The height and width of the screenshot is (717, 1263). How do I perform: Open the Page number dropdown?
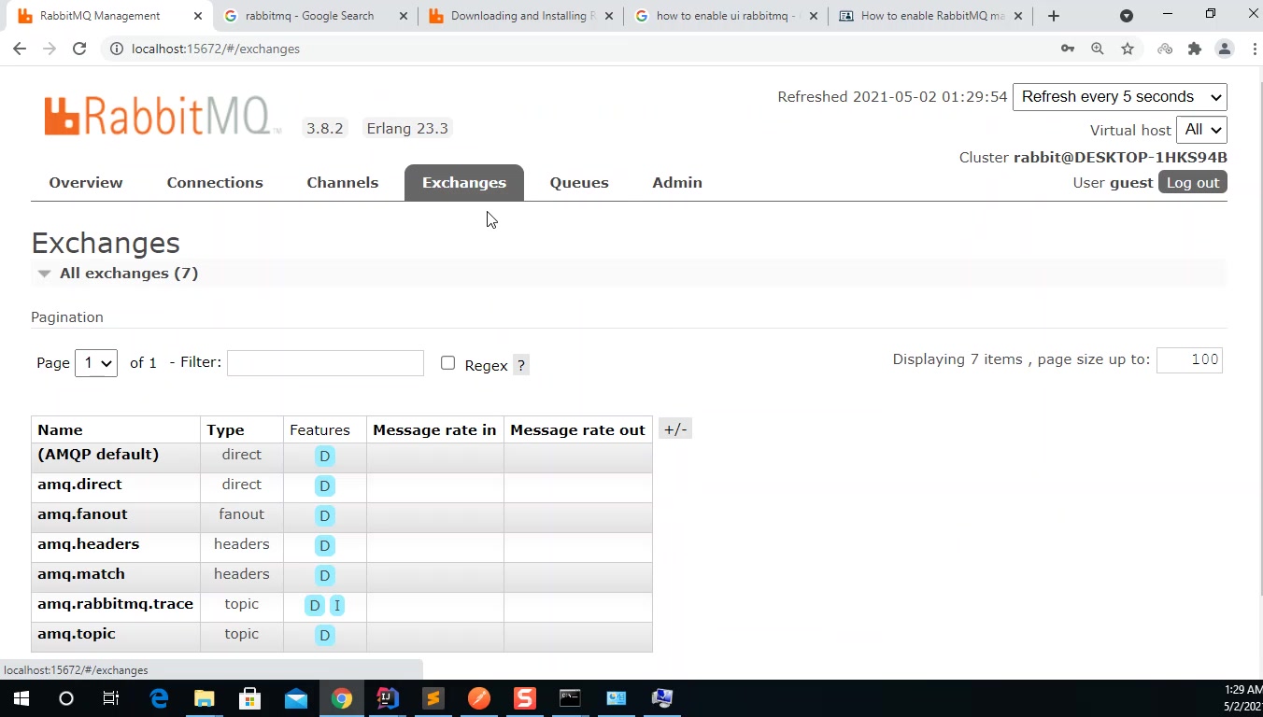click(x=96, y=362)
